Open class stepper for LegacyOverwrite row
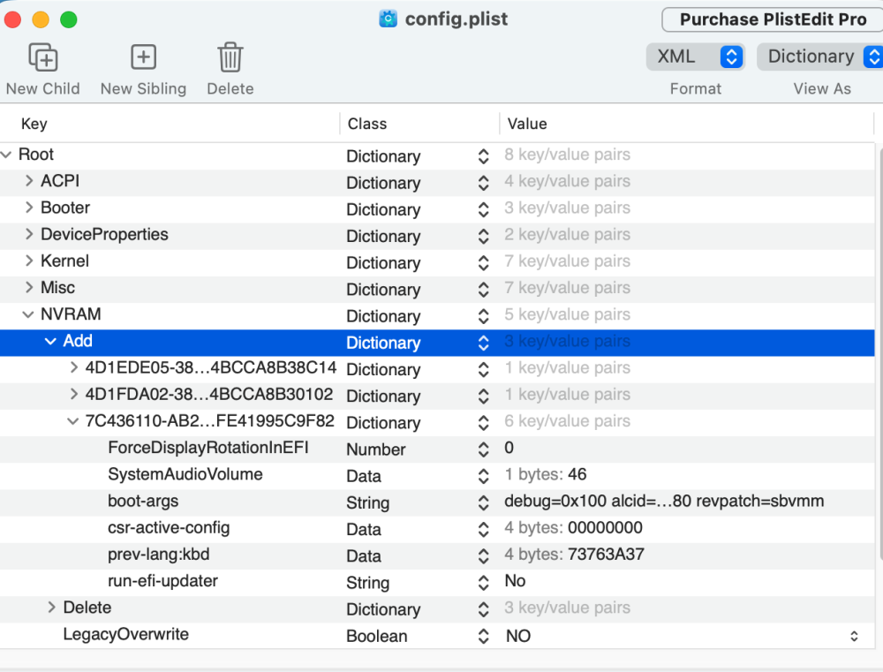883x672 pixels. [x=483, y=636]
